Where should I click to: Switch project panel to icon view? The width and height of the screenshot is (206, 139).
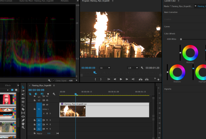tap(12, 90)
